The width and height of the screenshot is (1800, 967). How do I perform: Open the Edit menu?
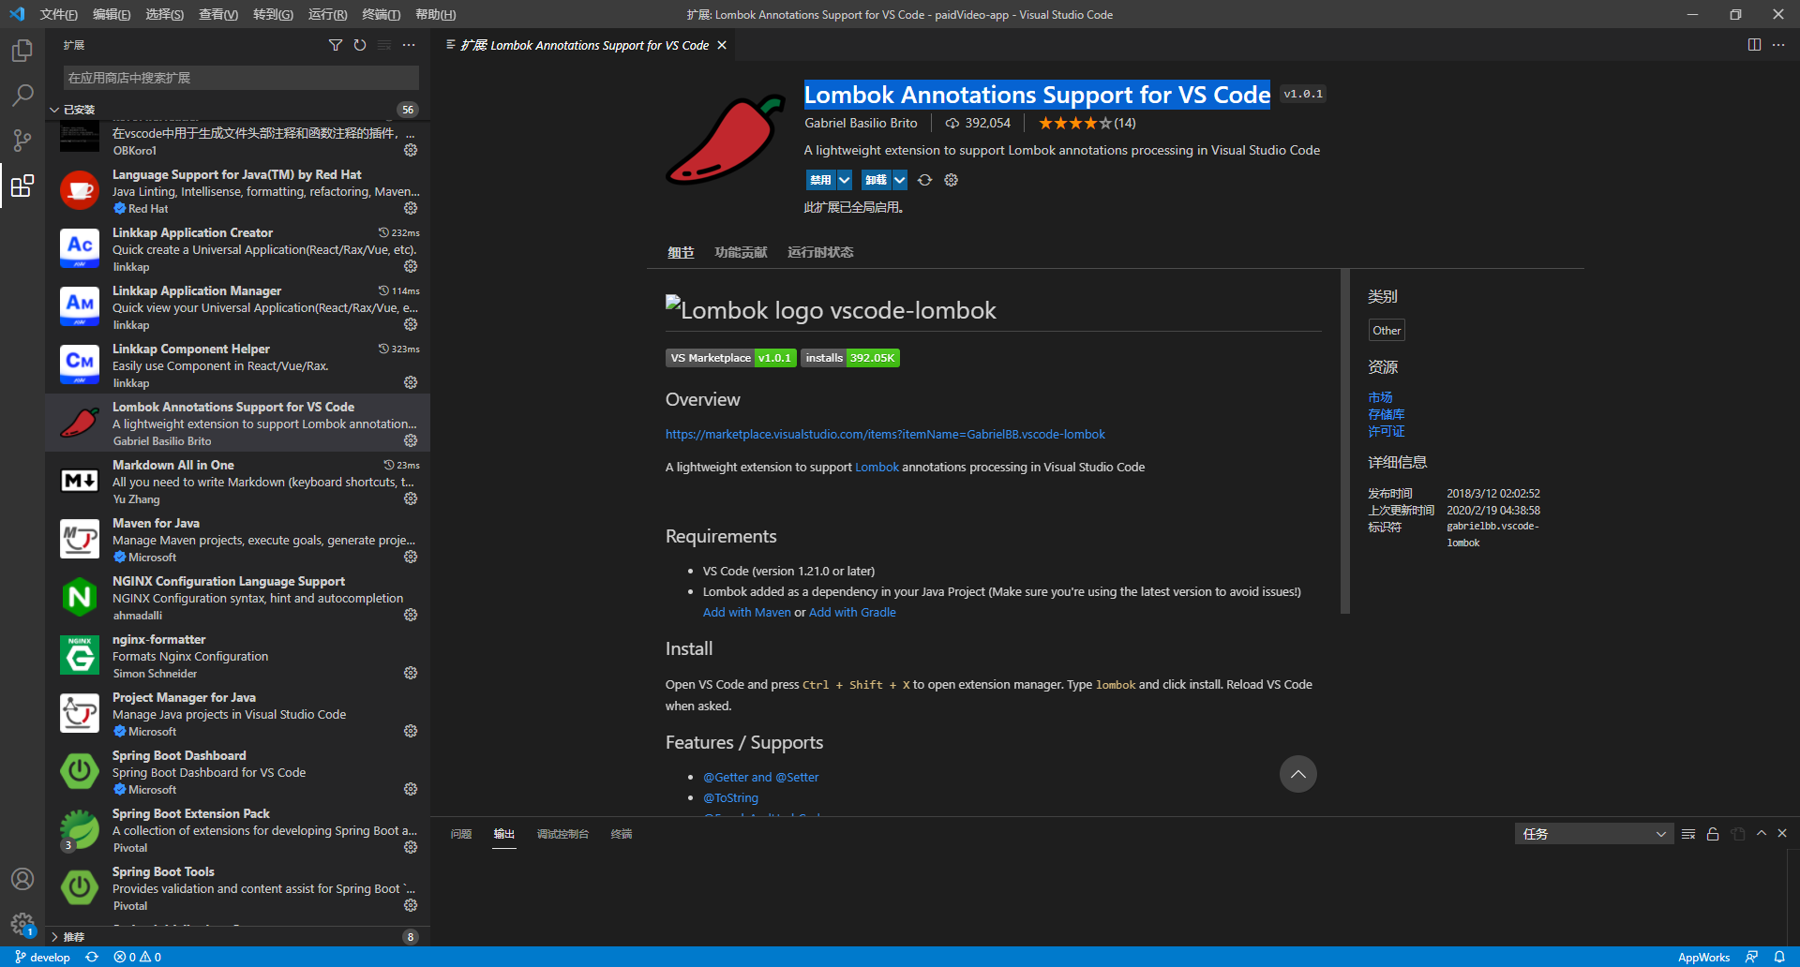112,14
